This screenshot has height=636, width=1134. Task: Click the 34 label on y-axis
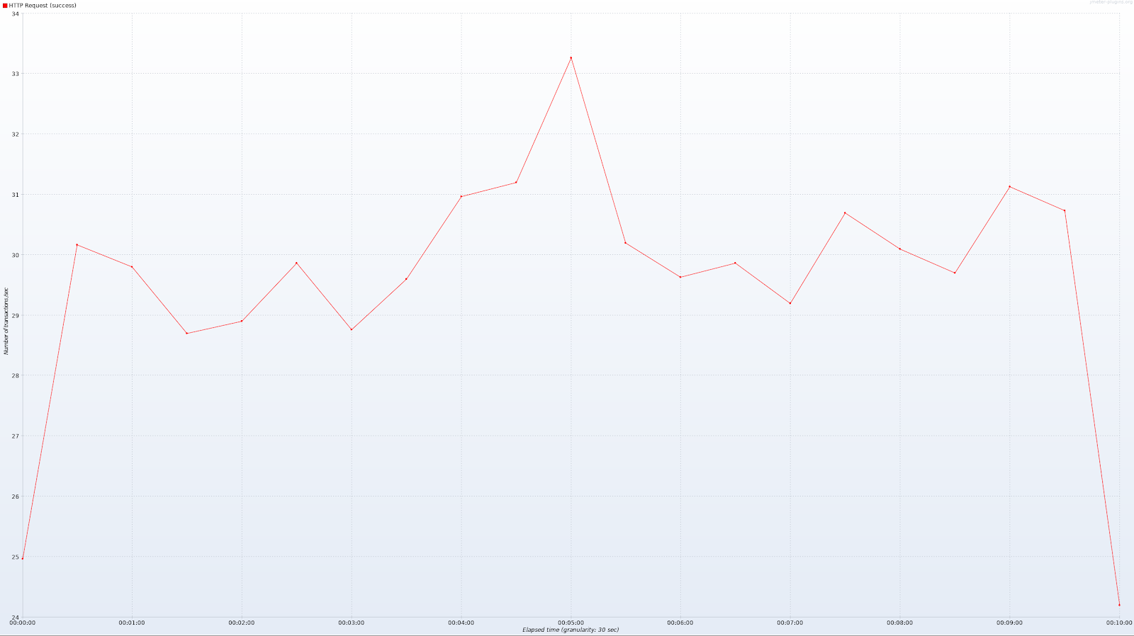[16, 13]
